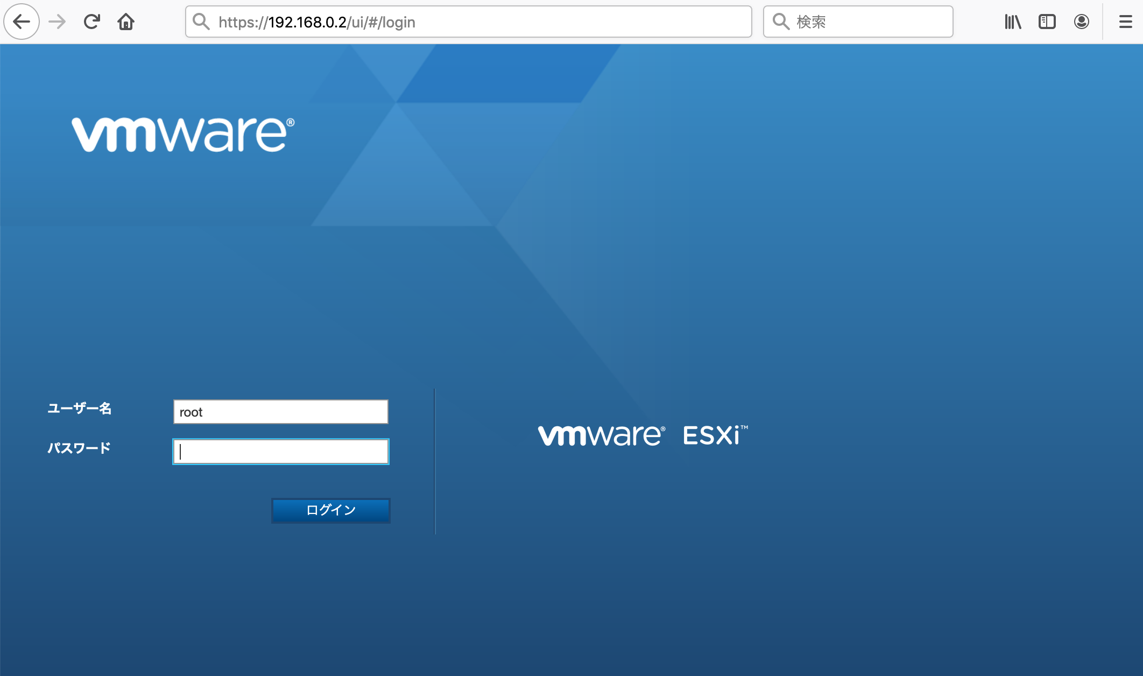Open the Firefox account icon
Viewport: 1143px width, 676px height.
coord(1082,22)
